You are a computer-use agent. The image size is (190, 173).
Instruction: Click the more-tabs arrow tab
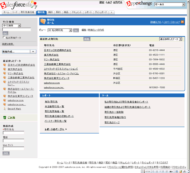coord(112,12)
